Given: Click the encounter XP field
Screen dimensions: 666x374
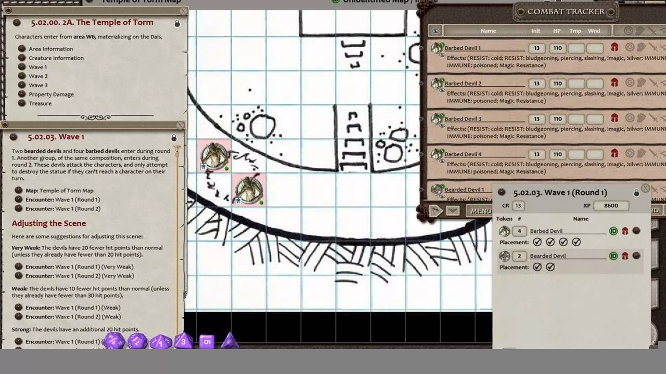Looking at the screenshot, I should pyautogui.click(x=611, y=206).
